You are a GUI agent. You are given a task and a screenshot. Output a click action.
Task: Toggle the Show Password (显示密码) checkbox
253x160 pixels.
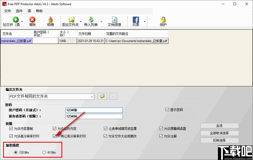(167, 110)
